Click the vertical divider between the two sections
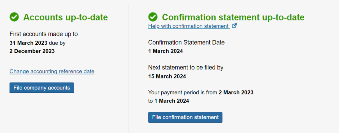 128,69
